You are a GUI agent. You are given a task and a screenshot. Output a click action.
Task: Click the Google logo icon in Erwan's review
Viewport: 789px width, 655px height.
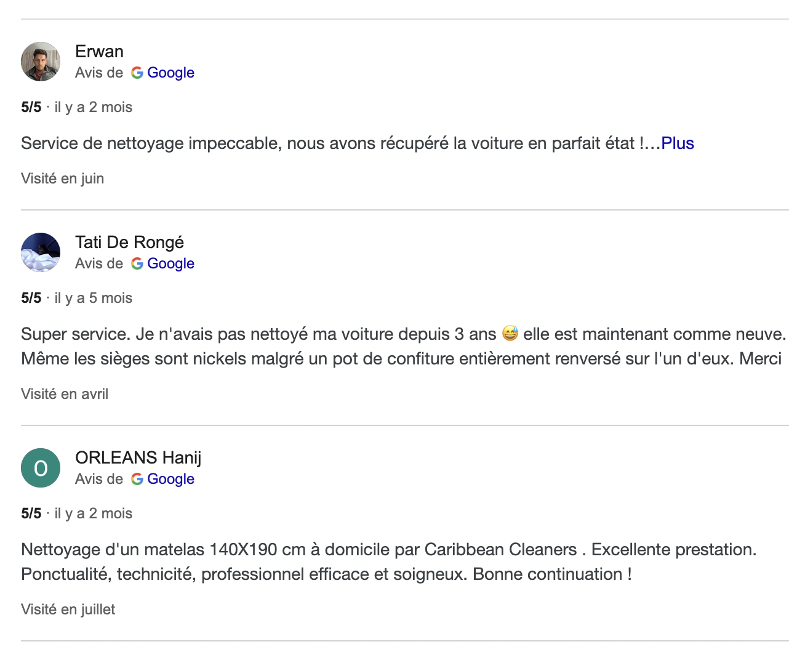click(137, 73)
